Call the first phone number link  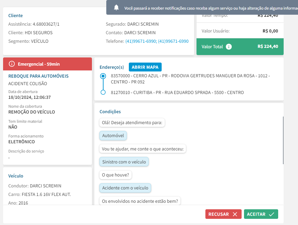(140, 41)
